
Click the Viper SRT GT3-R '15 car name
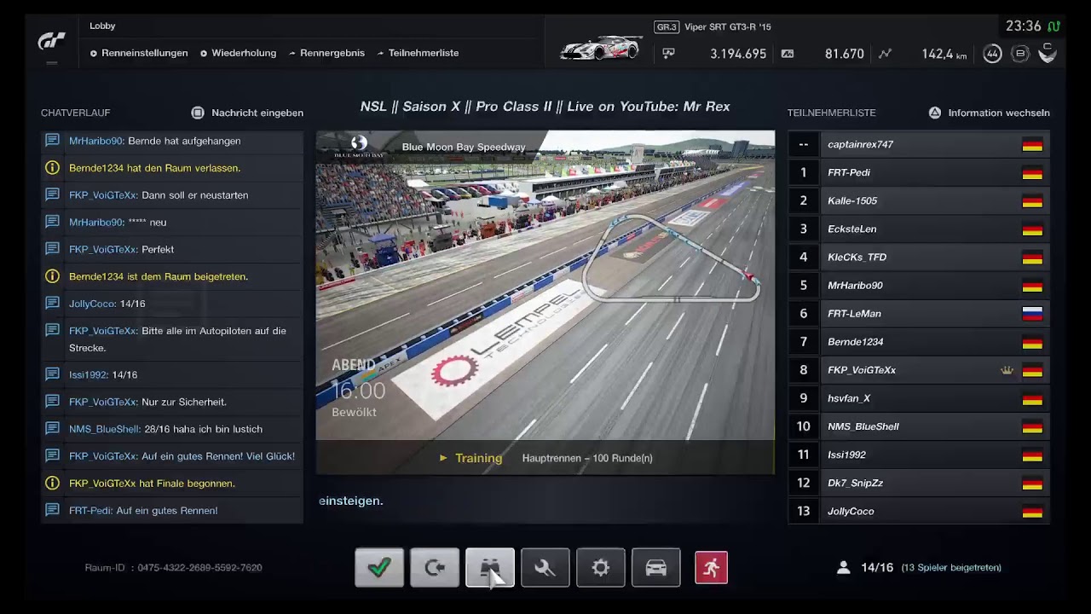point(728,27)
